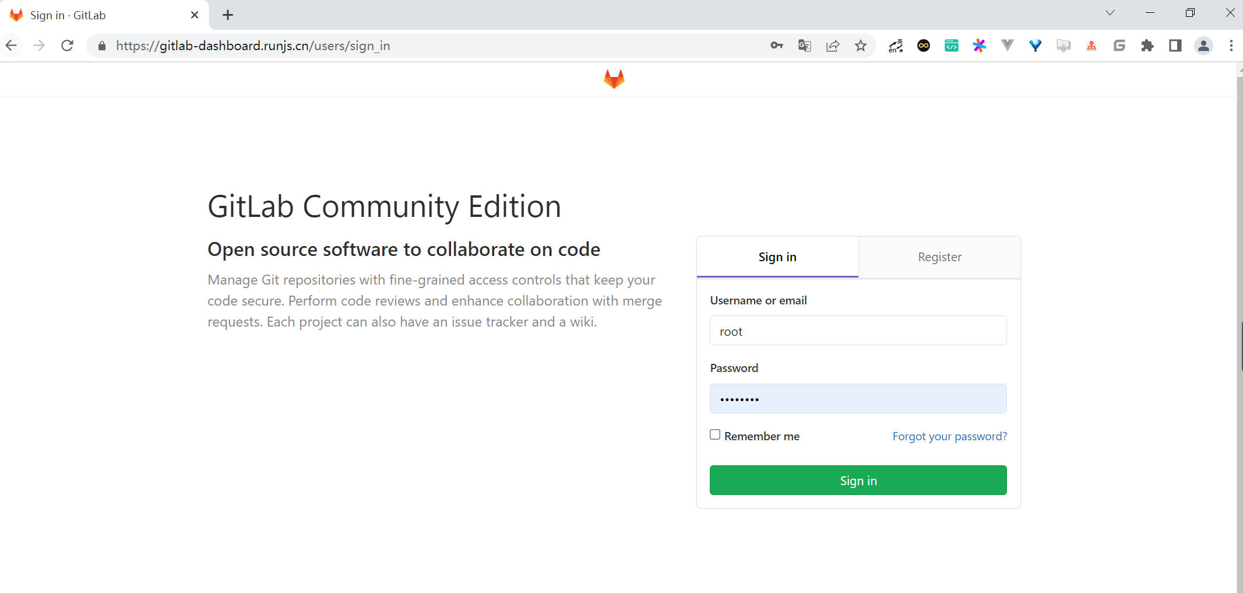Click the address bar URL

coord(253,45)
